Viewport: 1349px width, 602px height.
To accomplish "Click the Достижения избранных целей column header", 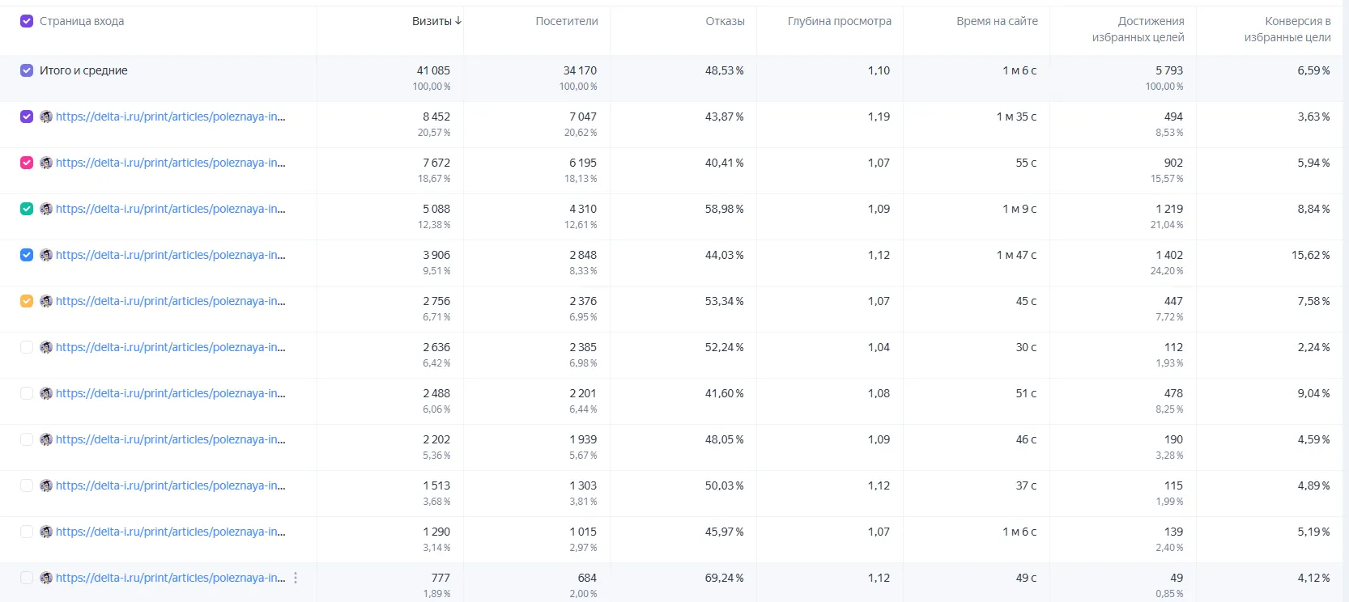I will 1138,29.
